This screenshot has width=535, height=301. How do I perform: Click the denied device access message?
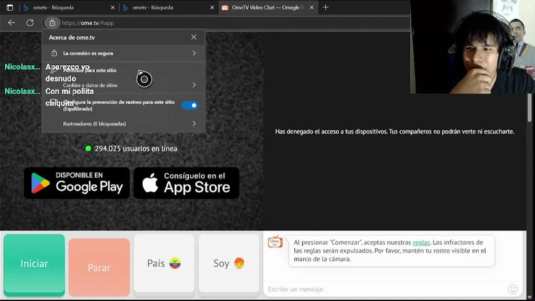[394, 131]
